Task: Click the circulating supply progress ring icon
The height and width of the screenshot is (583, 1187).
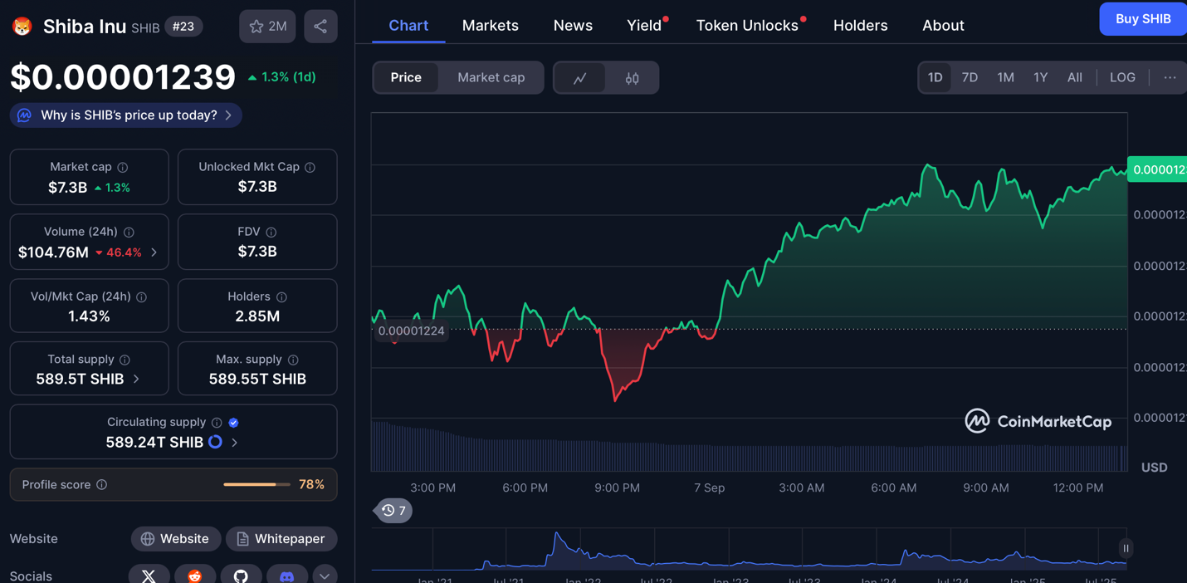Action: point(215,442)
